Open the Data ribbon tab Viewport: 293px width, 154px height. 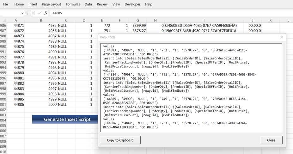88,4
